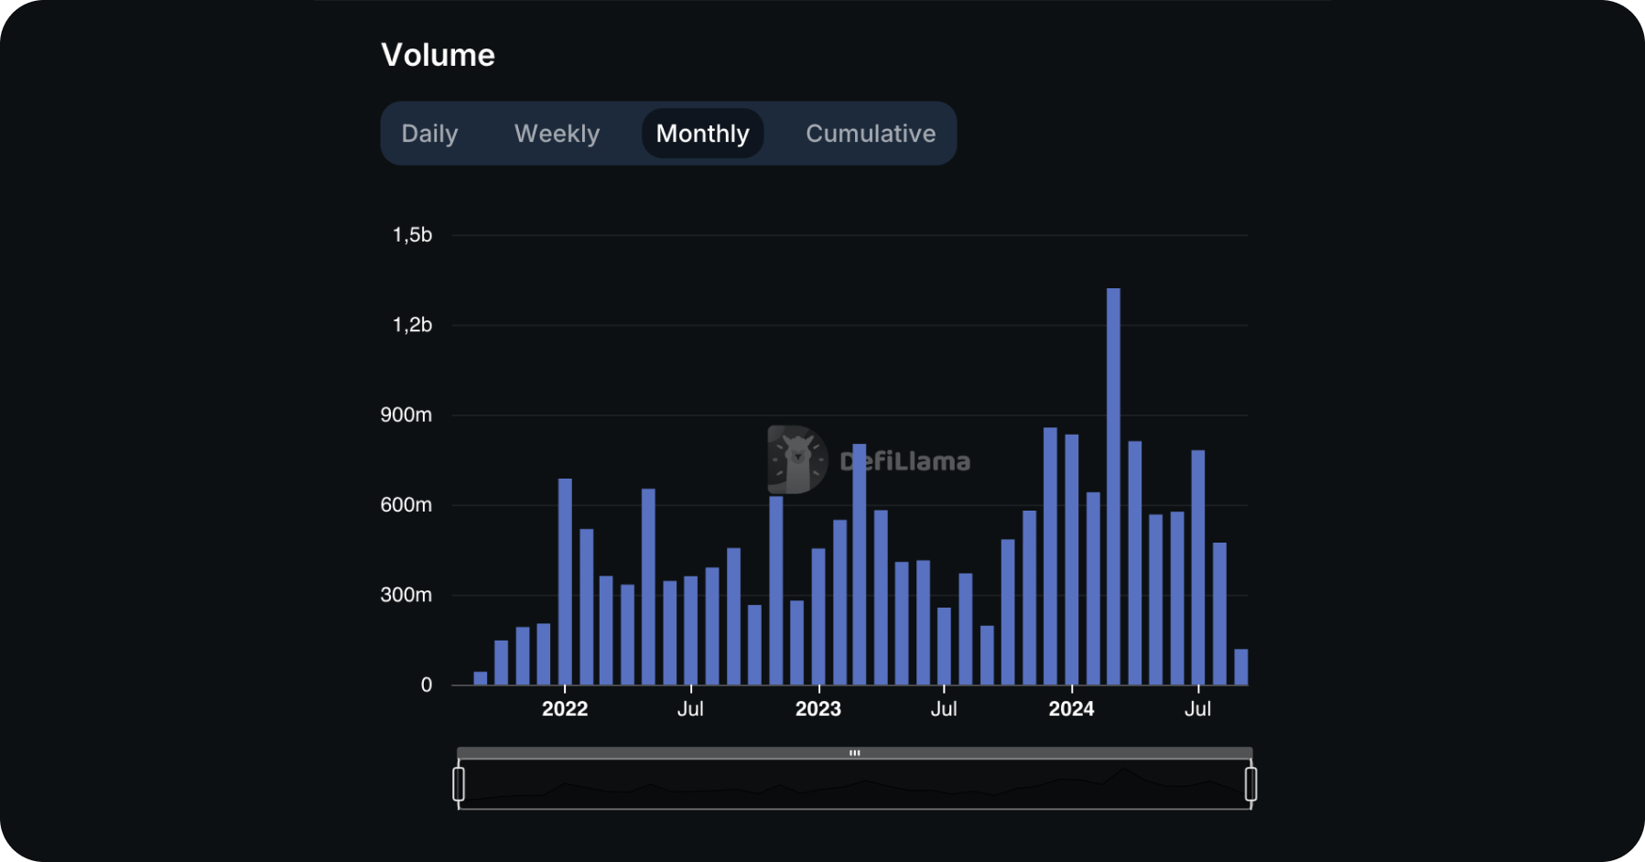The image size is (1645, 862).
Task: Click the mini-chart preview inside the range selector
Action: tap(855, 785)
